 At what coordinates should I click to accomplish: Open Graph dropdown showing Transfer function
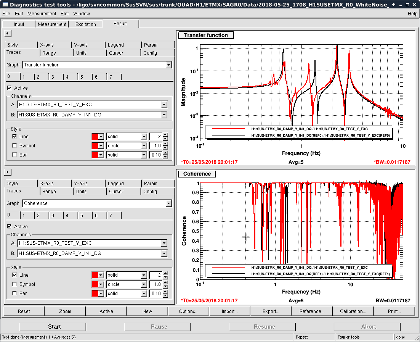tap(168, 65)
